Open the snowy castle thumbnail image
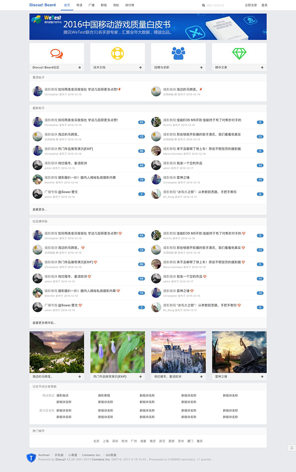 [178, 352]
